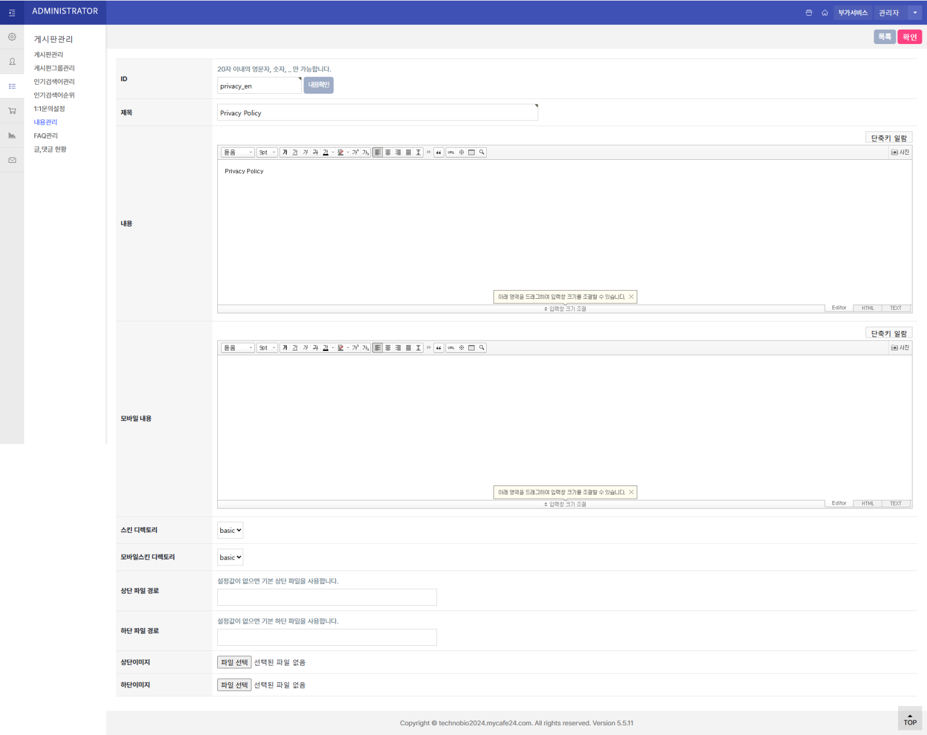Open the settings gear section in sidebar
The image size is (927, 735).
12,36
